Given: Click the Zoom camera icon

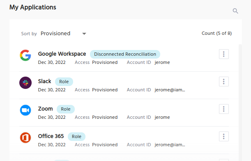Looking at the screenshot, I should (25, 110).
